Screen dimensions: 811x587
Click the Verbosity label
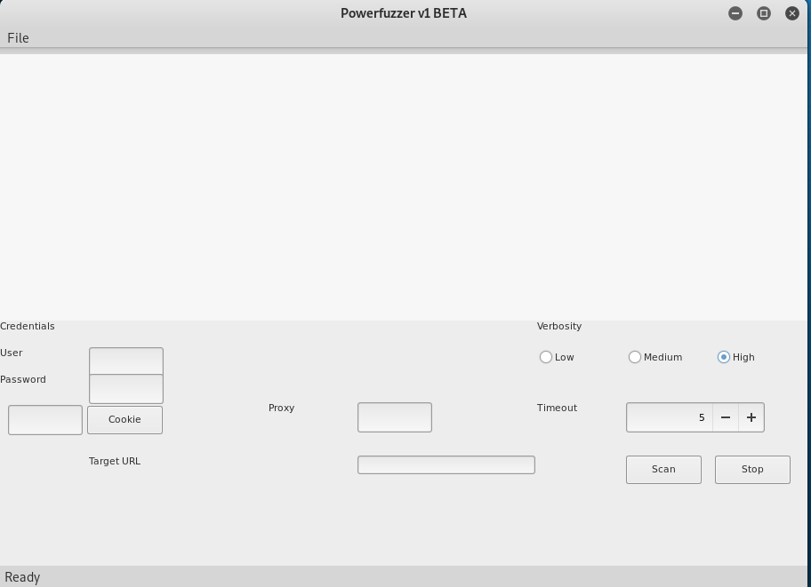tap(559, 326)
